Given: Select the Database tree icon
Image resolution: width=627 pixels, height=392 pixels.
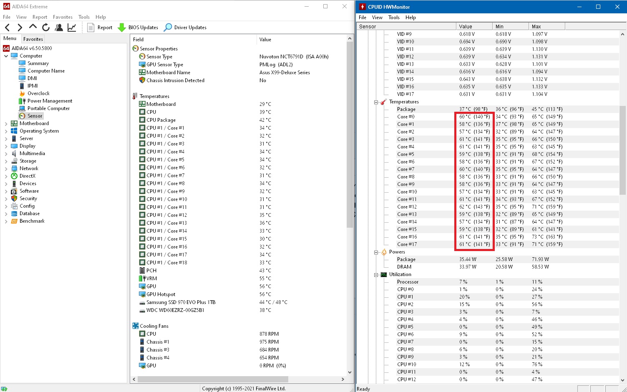Looking at the screenshot, I should click(x=14, y=214).
